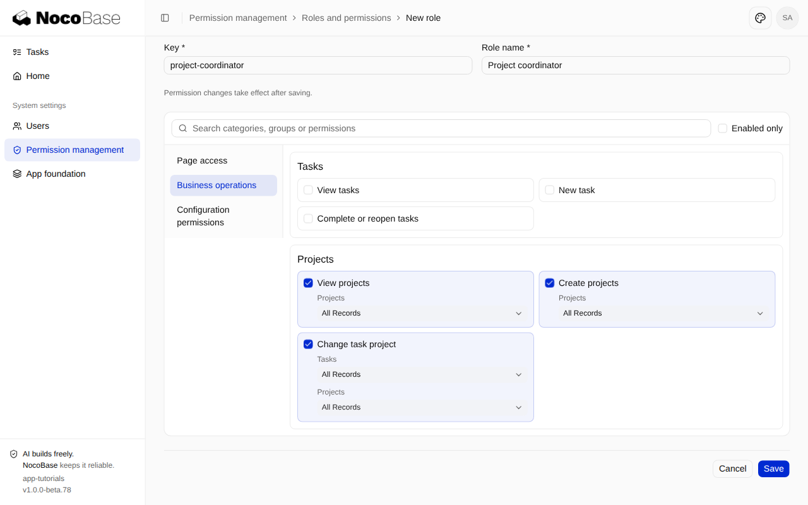Click the Key input field
808x505 pixels.
318,65
